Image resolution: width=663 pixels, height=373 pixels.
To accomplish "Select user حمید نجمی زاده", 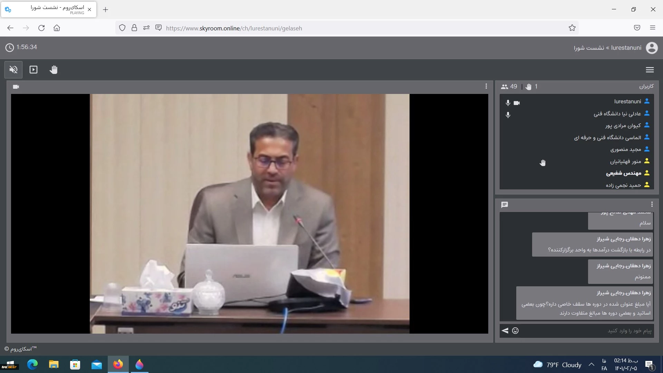I will (x=577, y=185).
